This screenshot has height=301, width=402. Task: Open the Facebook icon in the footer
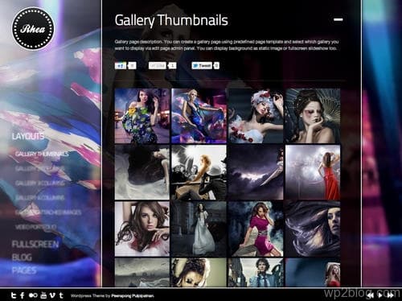pyautogui.click(x=23, y=295)
